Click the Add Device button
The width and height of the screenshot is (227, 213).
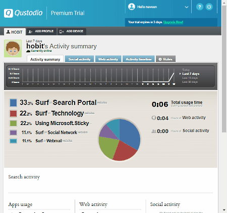pyautogui.click(x=72, y=32)
